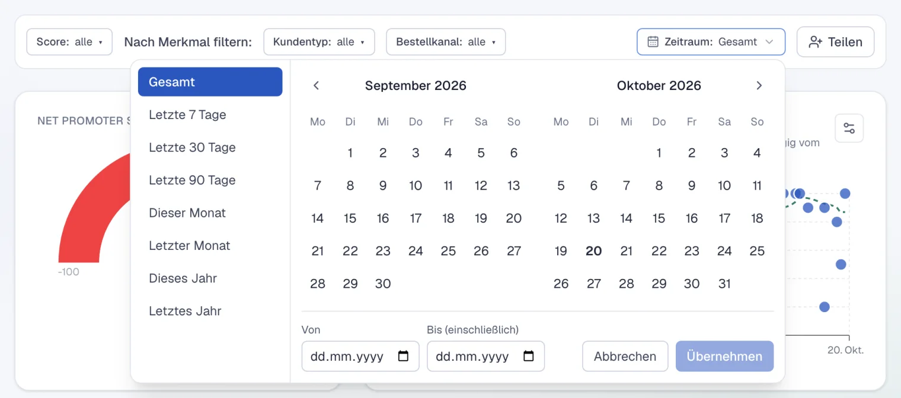Image resolution: width=901 pixels, height=398 pixels.
Task: Select September 18 in calendar
Action: (448, 219)
